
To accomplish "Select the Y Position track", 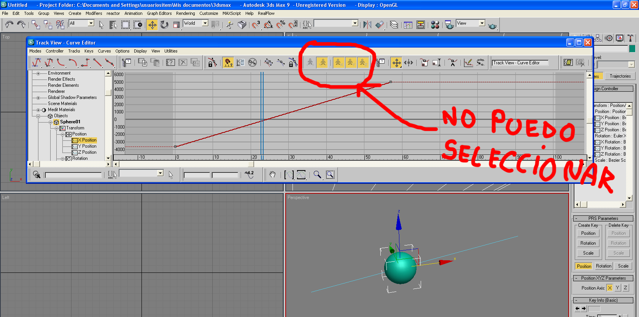I will coord(87,146).
